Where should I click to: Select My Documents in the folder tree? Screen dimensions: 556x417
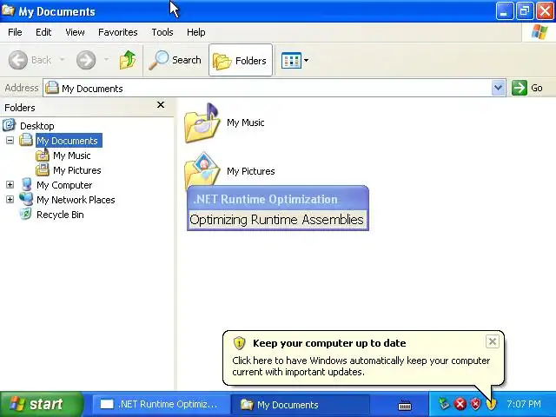(69, 141)
